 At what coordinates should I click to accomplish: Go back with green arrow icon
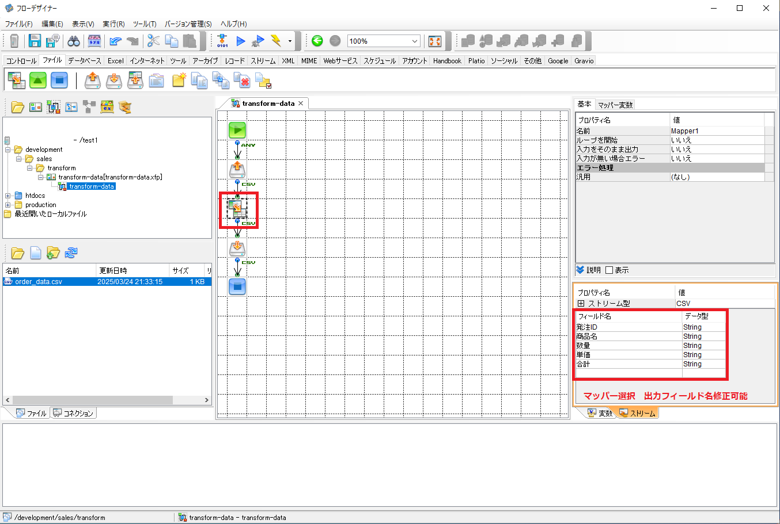tap(317, 41)
